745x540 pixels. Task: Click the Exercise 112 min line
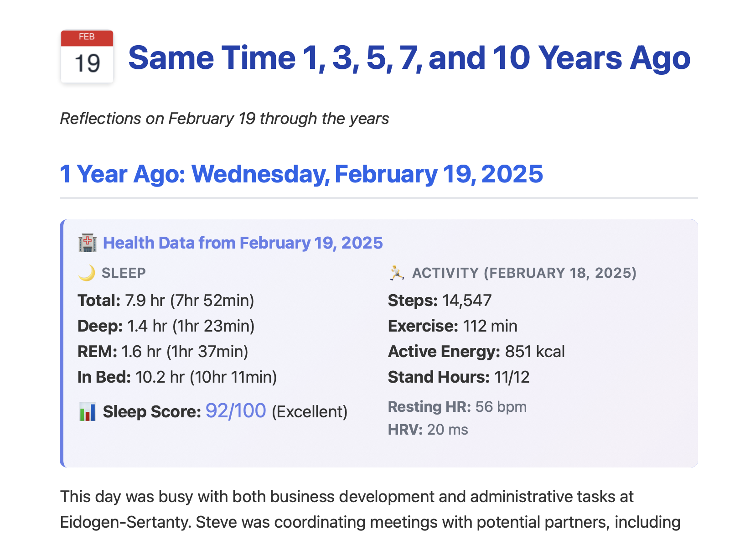pyautogui.click(x=452, y=326)
